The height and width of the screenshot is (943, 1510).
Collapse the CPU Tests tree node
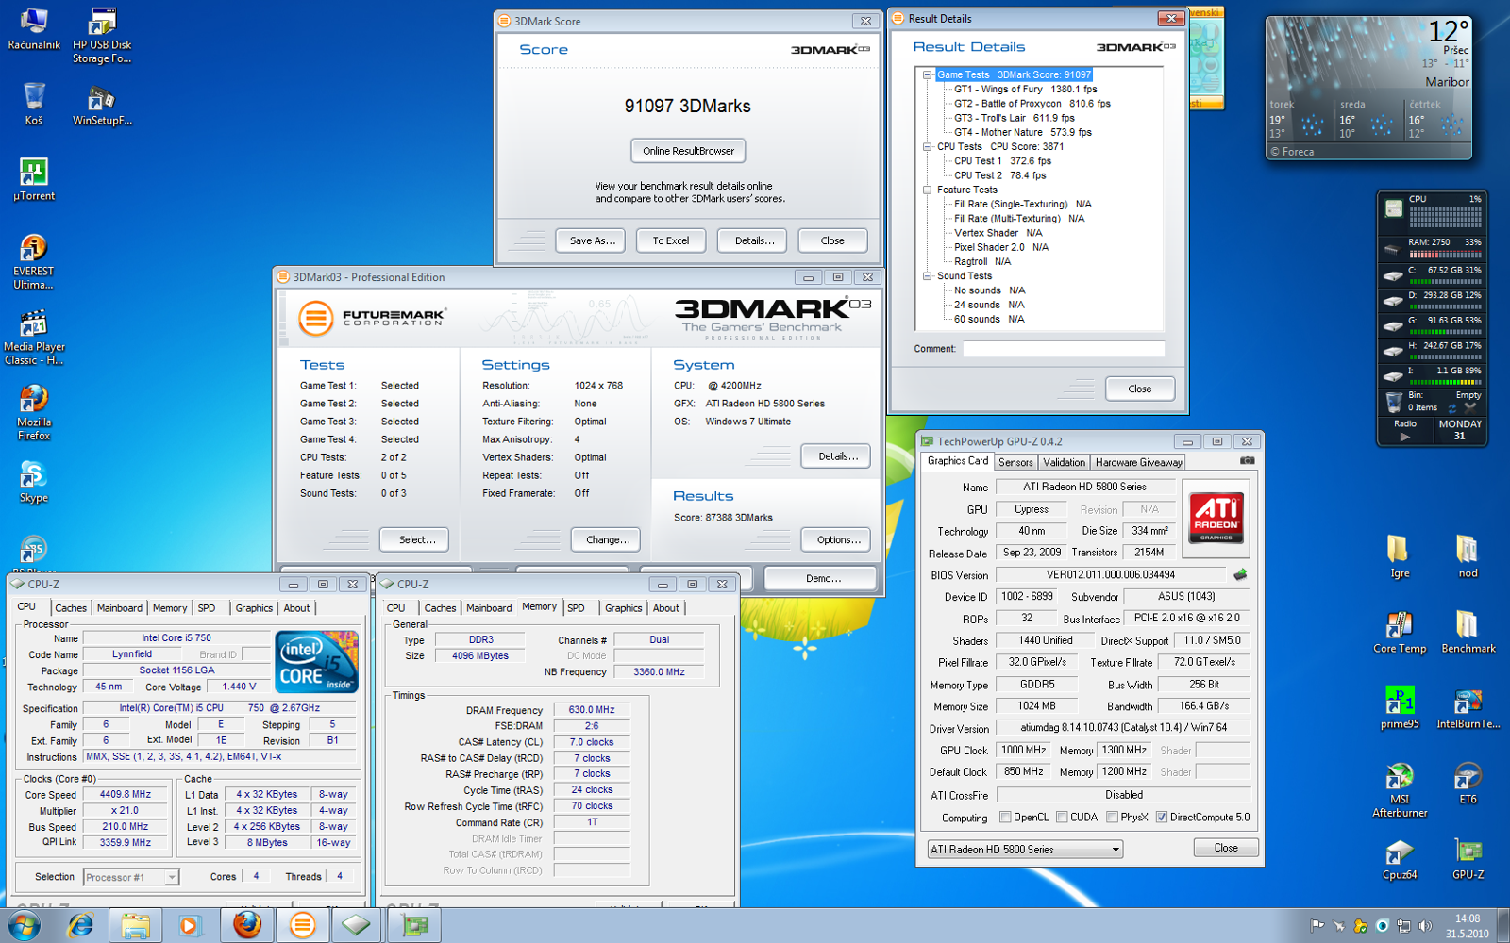928,146
